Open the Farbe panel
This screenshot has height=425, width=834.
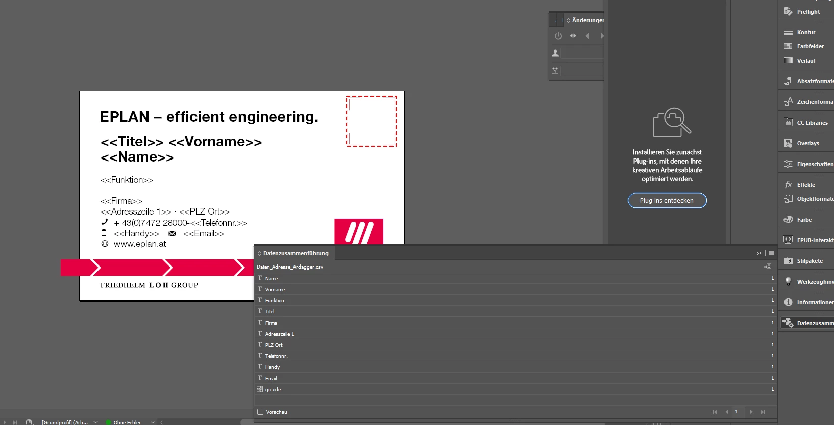(807, 220)
